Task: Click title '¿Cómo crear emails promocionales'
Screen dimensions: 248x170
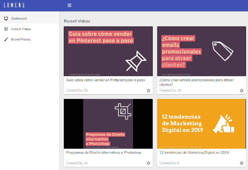Action: click(196, 82)
